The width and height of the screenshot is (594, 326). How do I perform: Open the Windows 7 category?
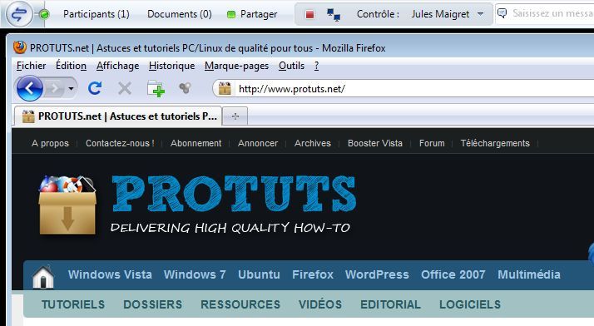click(195, 274)
